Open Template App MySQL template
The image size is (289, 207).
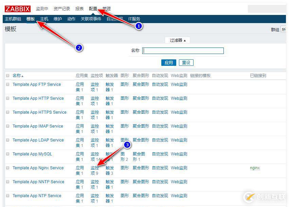pyautogui.click(x=32, y=154)
